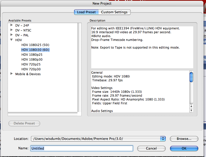Click the description scrollbar down arrow

pyautogui.click(x=191, y=110)
